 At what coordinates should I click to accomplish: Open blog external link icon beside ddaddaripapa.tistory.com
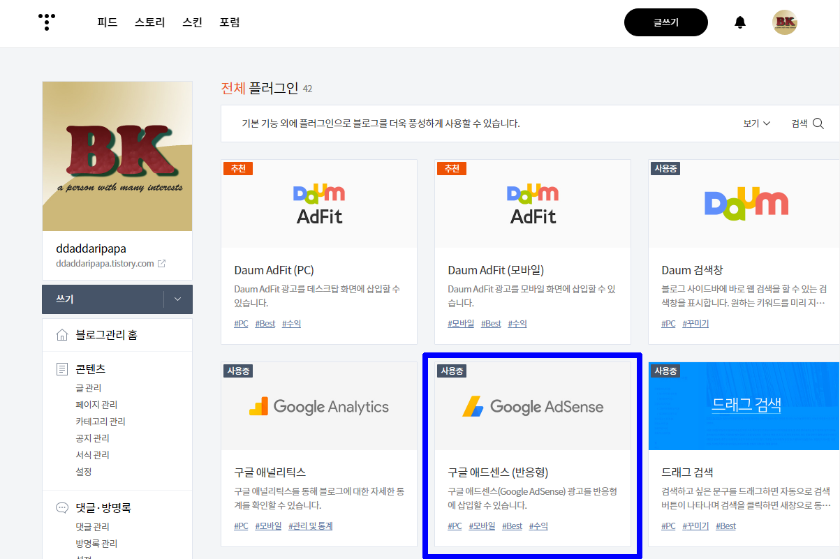point(162,264)
